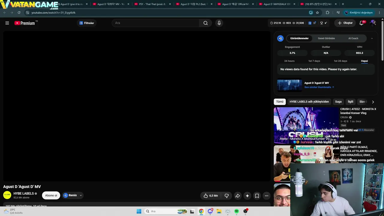Select the Hepsi range

click(364, 61)
